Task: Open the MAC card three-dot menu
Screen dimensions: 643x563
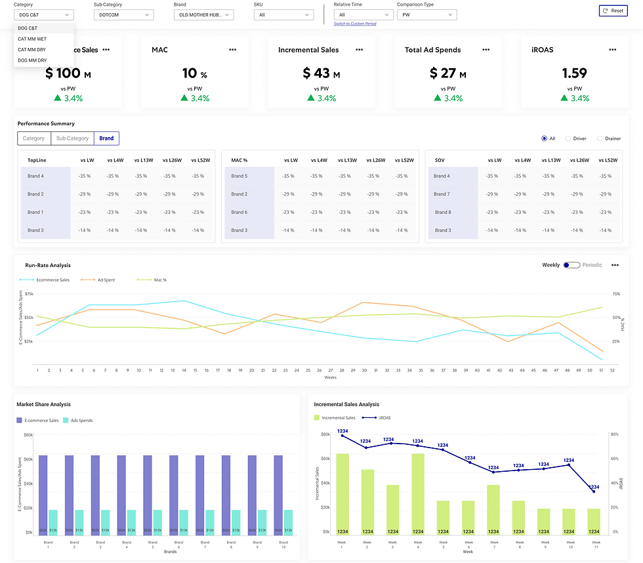Action: coord(232,50)
